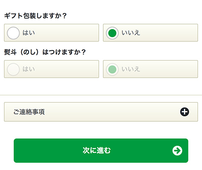
Task: Click empty space in the disabled 熨斗 はい box
Action: (x=67, y=69)
